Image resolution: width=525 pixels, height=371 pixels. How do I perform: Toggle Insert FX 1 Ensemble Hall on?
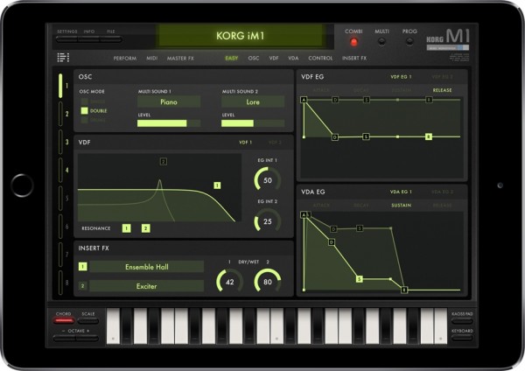click(x=83, y=266)
